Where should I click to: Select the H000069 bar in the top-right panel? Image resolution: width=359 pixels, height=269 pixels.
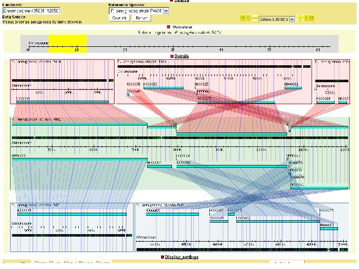[325, 102]
